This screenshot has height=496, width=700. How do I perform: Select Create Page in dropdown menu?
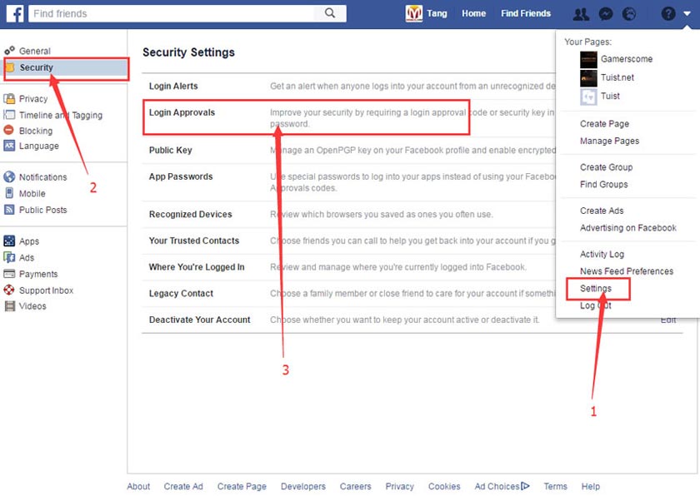(x=604, y=123)
